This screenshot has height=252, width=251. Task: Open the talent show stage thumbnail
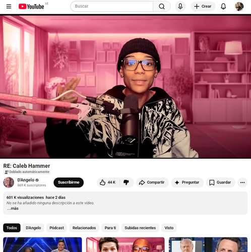[x=42, y=244]
